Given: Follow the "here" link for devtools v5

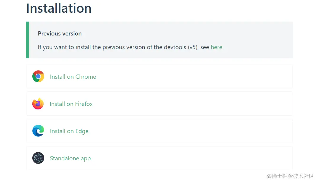Looking at the screenshot, I should 216,47.
